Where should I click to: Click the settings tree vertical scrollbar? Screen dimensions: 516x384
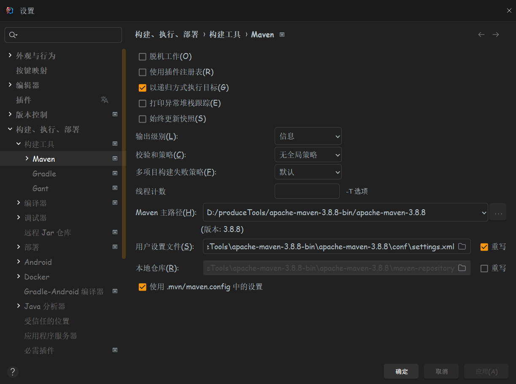pyautogui.click(x=124, y=154)
